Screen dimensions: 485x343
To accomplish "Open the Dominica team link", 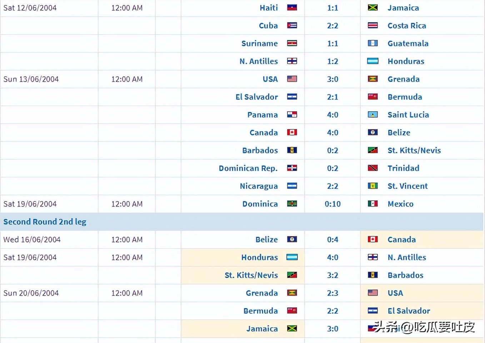I will pos(260,204).
